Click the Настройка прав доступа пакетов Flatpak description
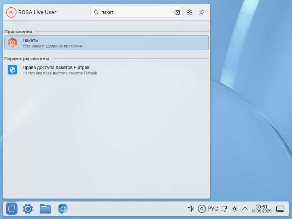Image resolution: width=292 pixels, height=219 pixels. point(60,73)
